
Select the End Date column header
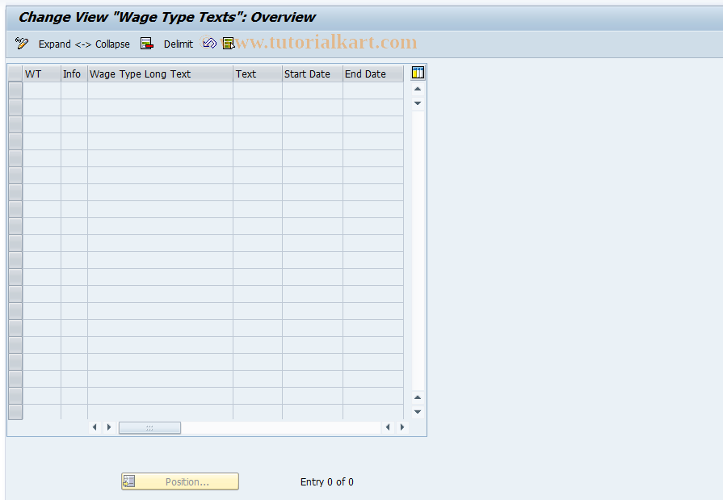(373, 74)
